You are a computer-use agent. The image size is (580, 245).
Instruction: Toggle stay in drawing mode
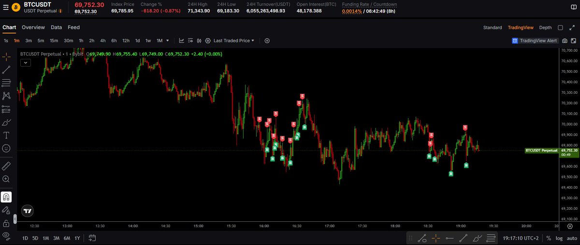(6, 210)
